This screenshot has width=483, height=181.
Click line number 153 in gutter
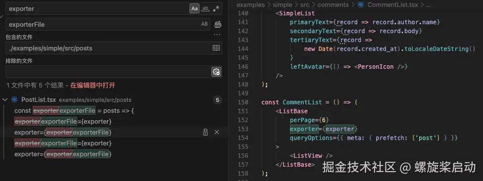[243, 129]
